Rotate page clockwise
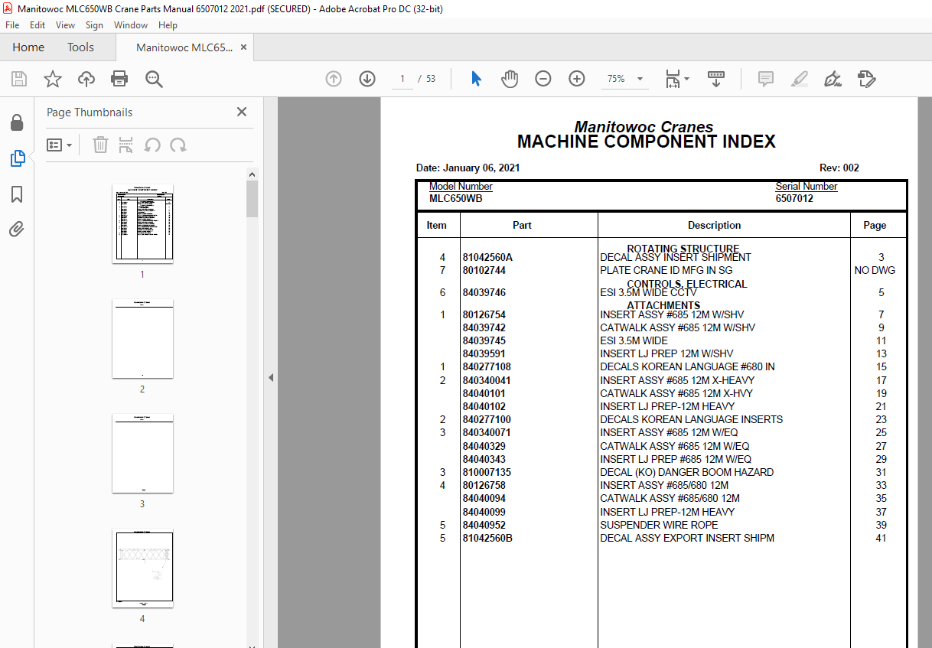Screen dimensions: 932x648 click(x=178, y=145)
